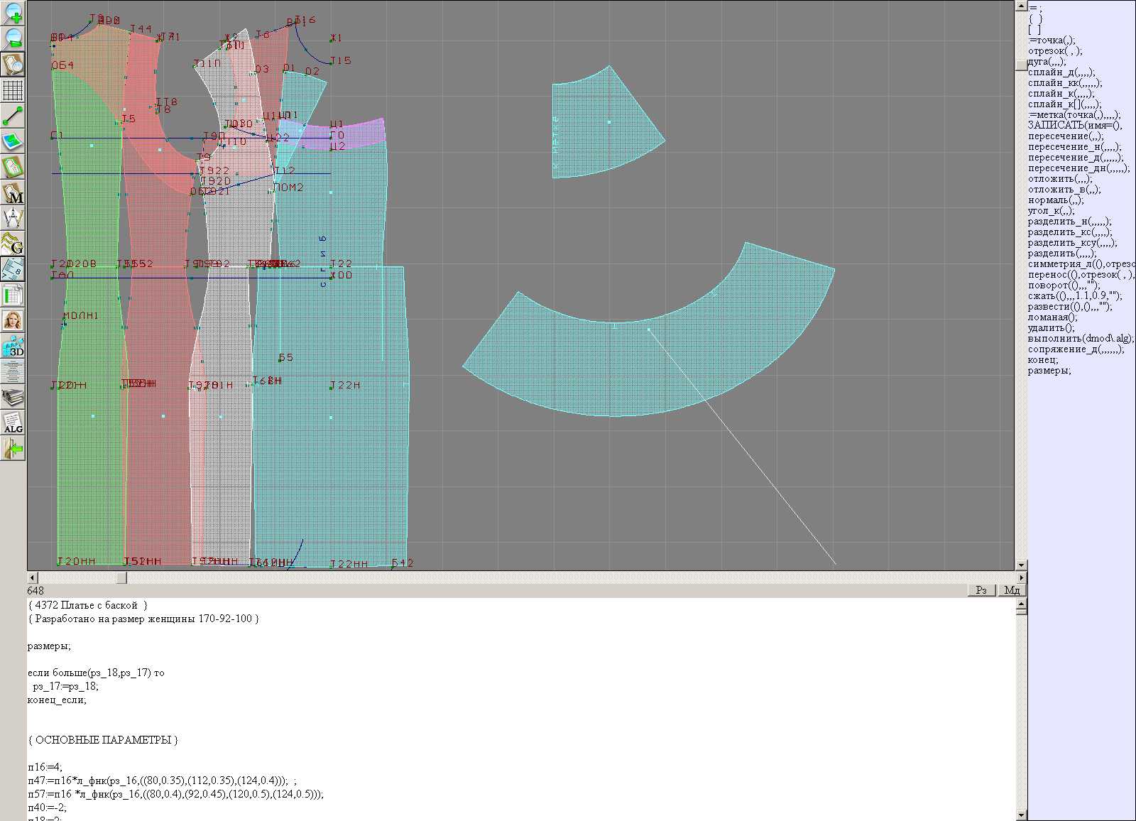Toggle the grid display icon
1136x821 pixels.
(13, 90)
